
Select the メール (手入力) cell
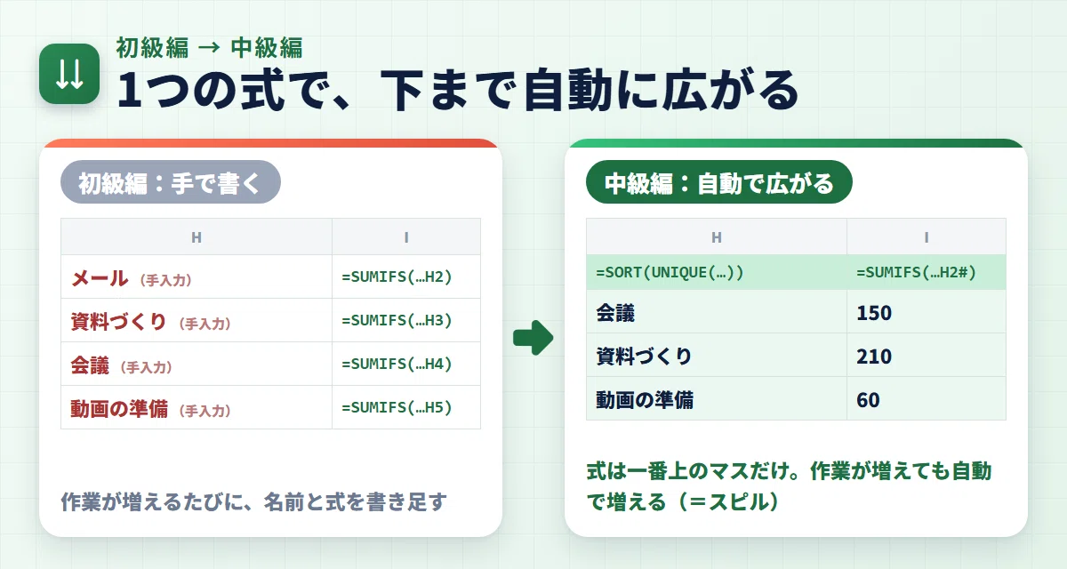pos(197,276)
